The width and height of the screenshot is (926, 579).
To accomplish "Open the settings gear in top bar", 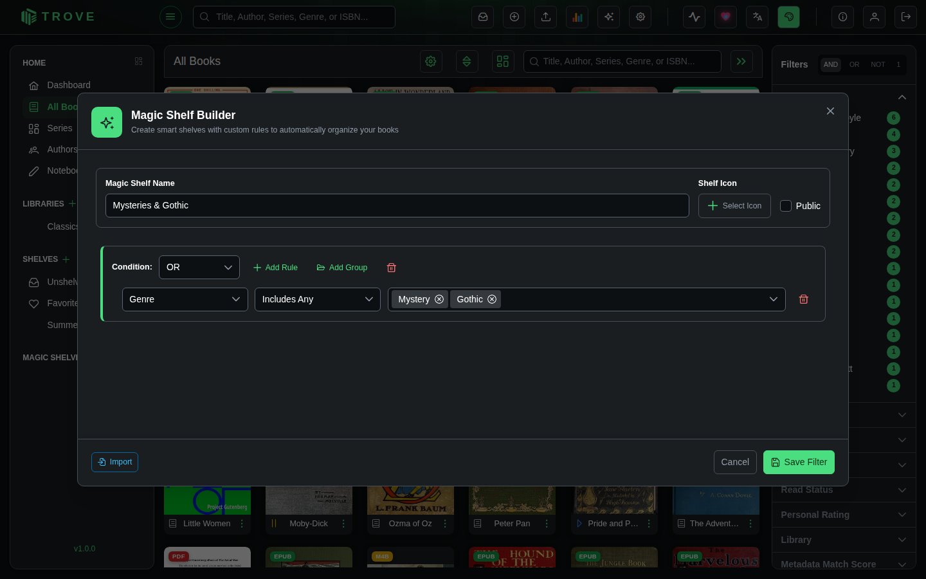I will pos(640,17).
